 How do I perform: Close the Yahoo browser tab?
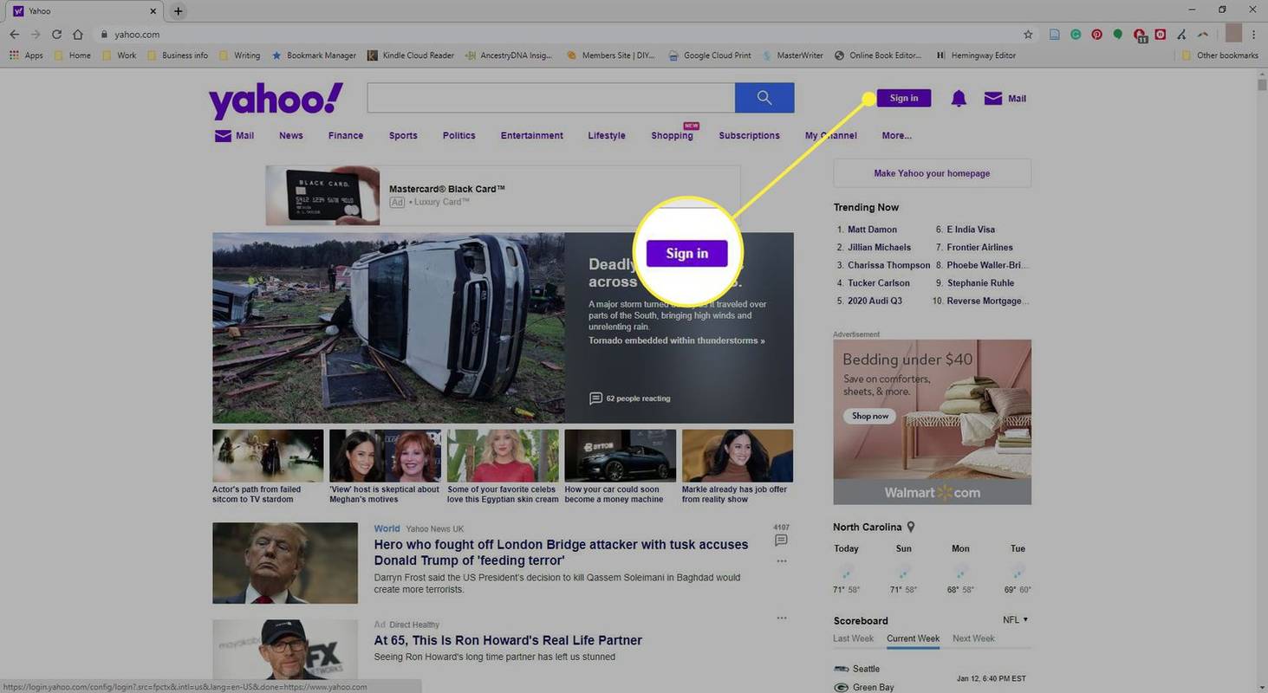pos(153,11)
